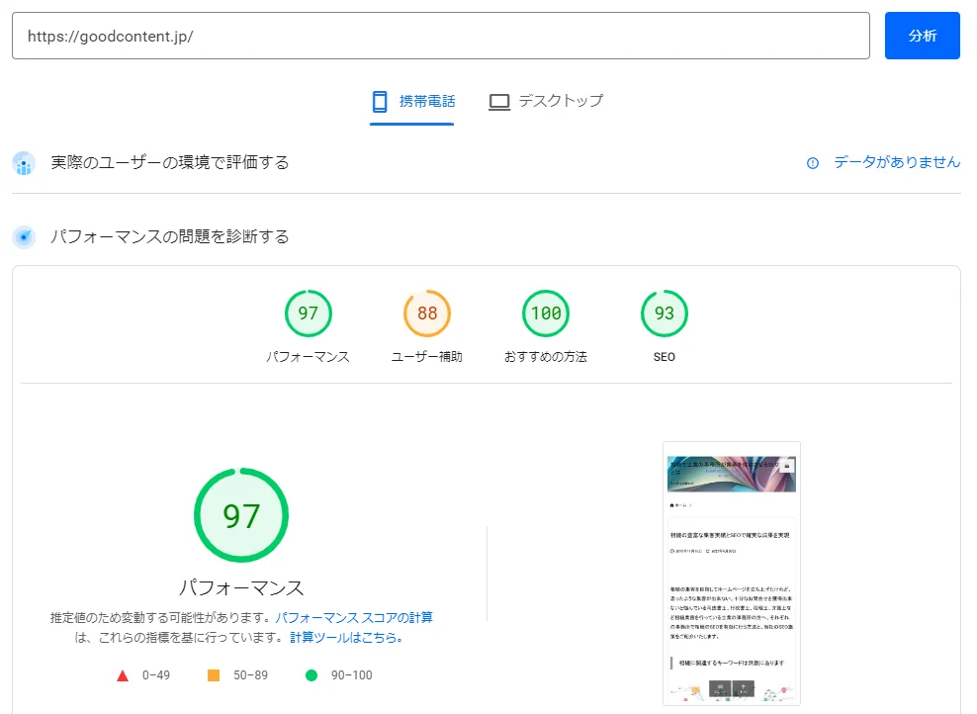Image resolution: width=977 pixels, height=714 pixels.
Task: Open the mobile page screenshot thumbnail
Action: (x=732, y=575)
